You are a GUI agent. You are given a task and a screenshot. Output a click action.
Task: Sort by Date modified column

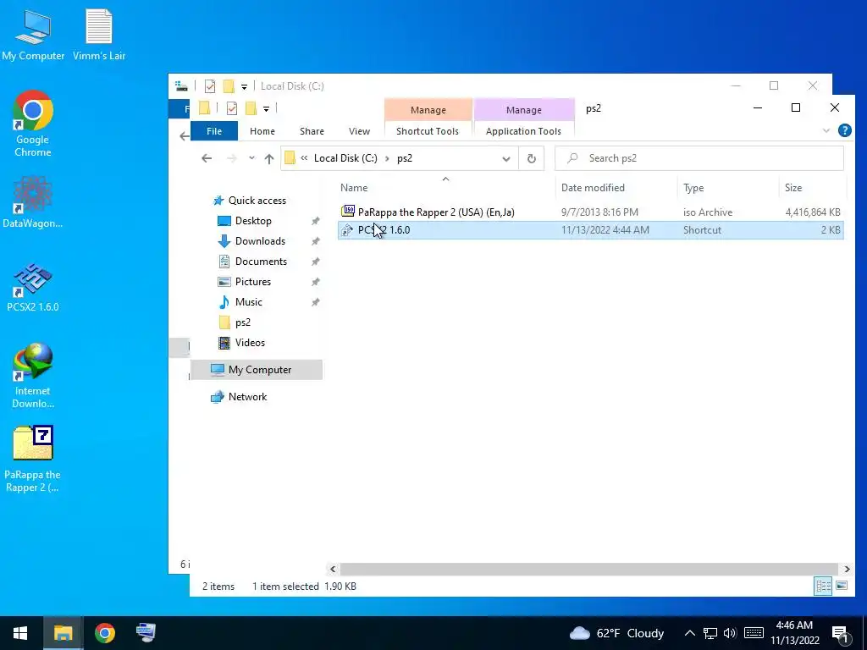pyautogui.click(x=616, y=187)
